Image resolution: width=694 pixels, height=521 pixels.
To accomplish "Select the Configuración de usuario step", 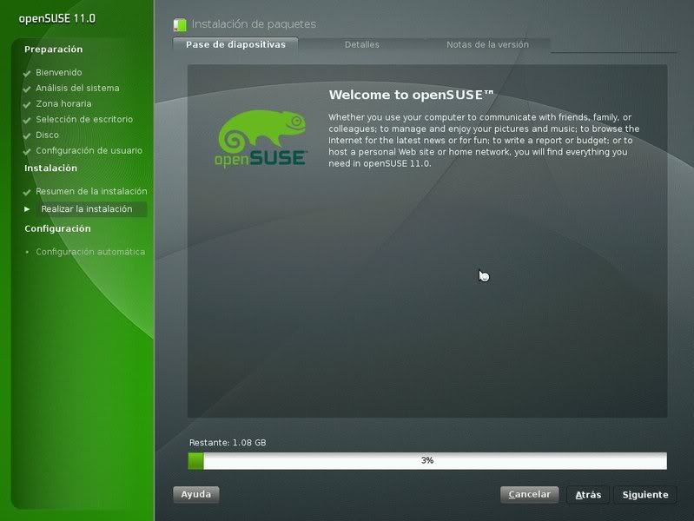I will (x=89, y=150).
